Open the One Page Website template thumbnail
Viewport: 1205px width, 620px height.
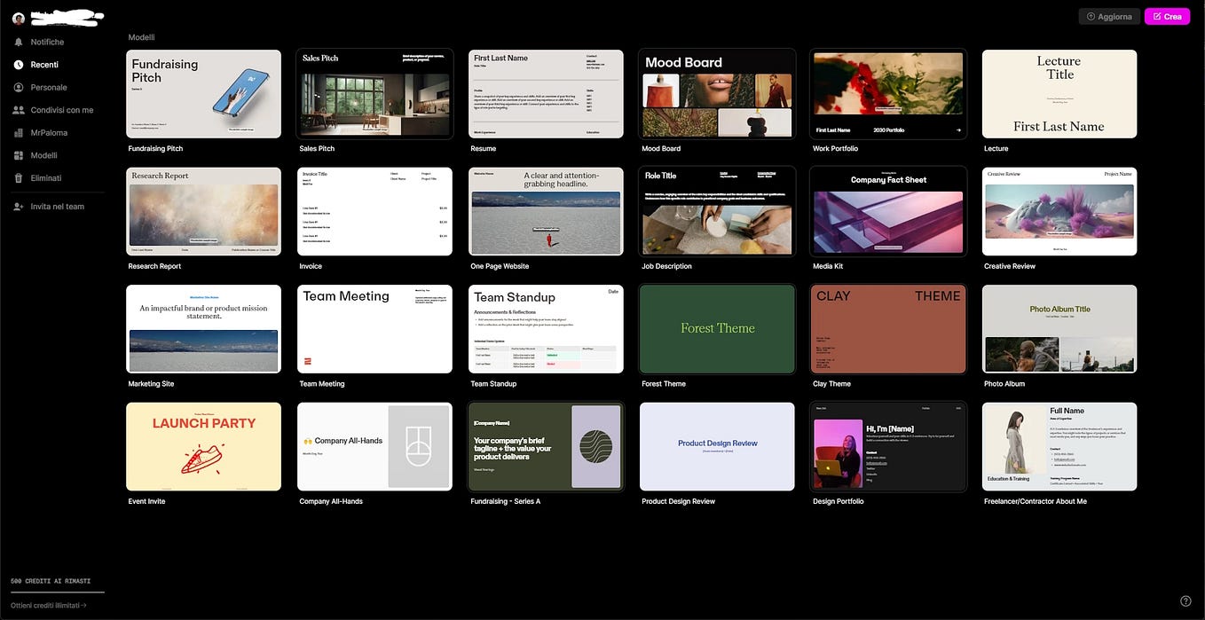[547, 211]
